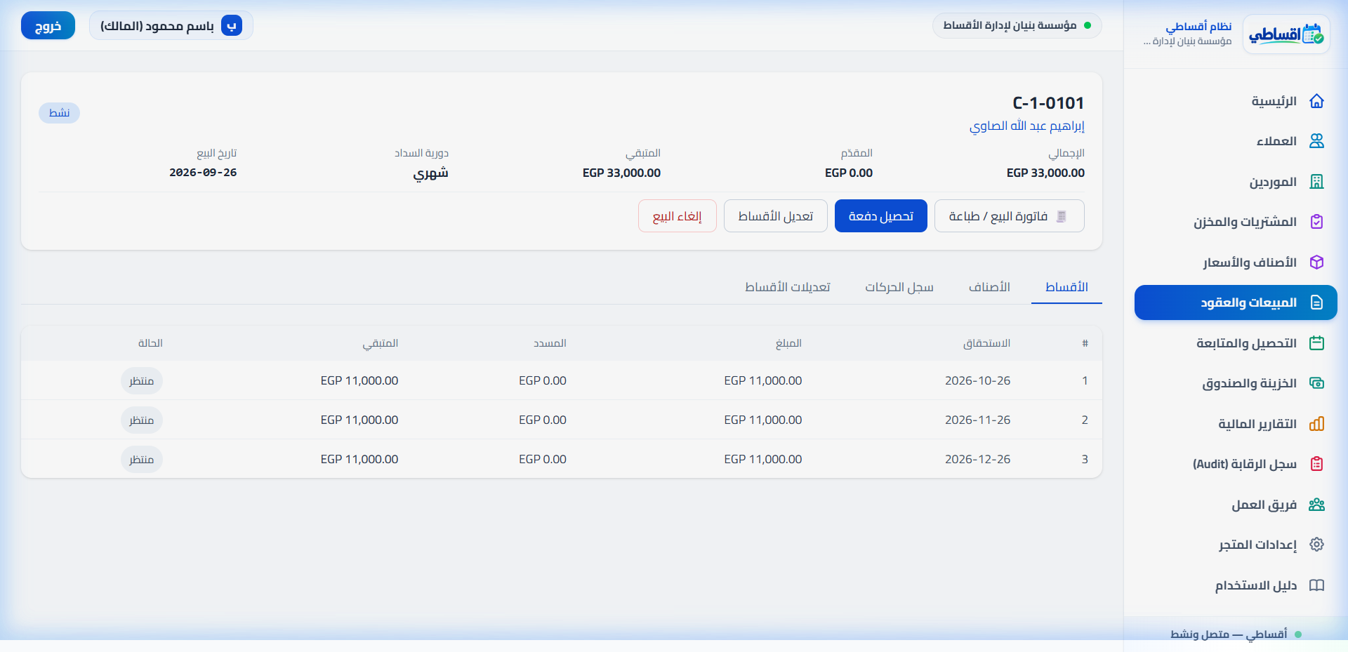Click the chart icon for التقارير المالية

tap(1316, 424)
